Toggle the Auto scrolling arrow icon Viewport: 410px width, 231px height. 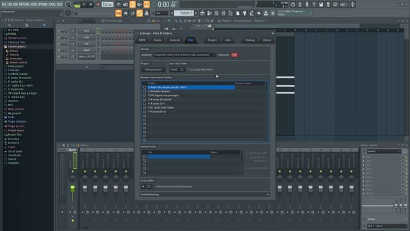click(x=126, y=13)
